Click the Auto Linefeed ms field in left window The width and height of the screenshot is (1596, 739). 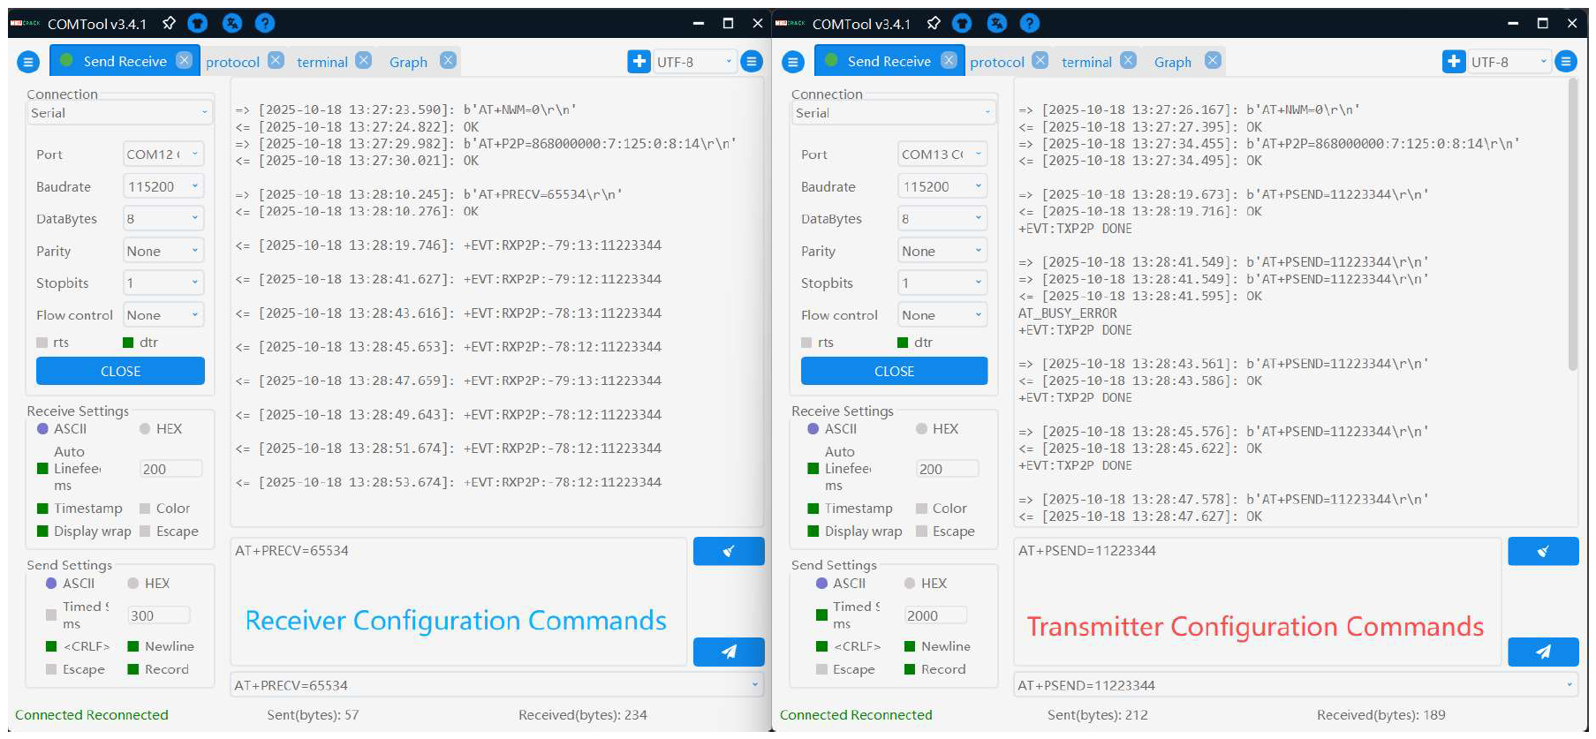[171, 469]
